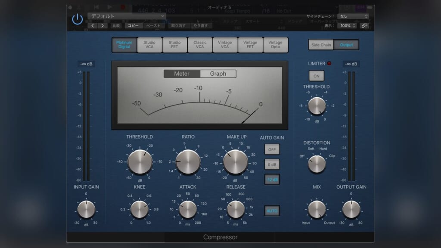Viewport: 441px width, 248px height.
Task: Click the やり直す redo button
Action: pyautogui.click(x=201, y=25)
